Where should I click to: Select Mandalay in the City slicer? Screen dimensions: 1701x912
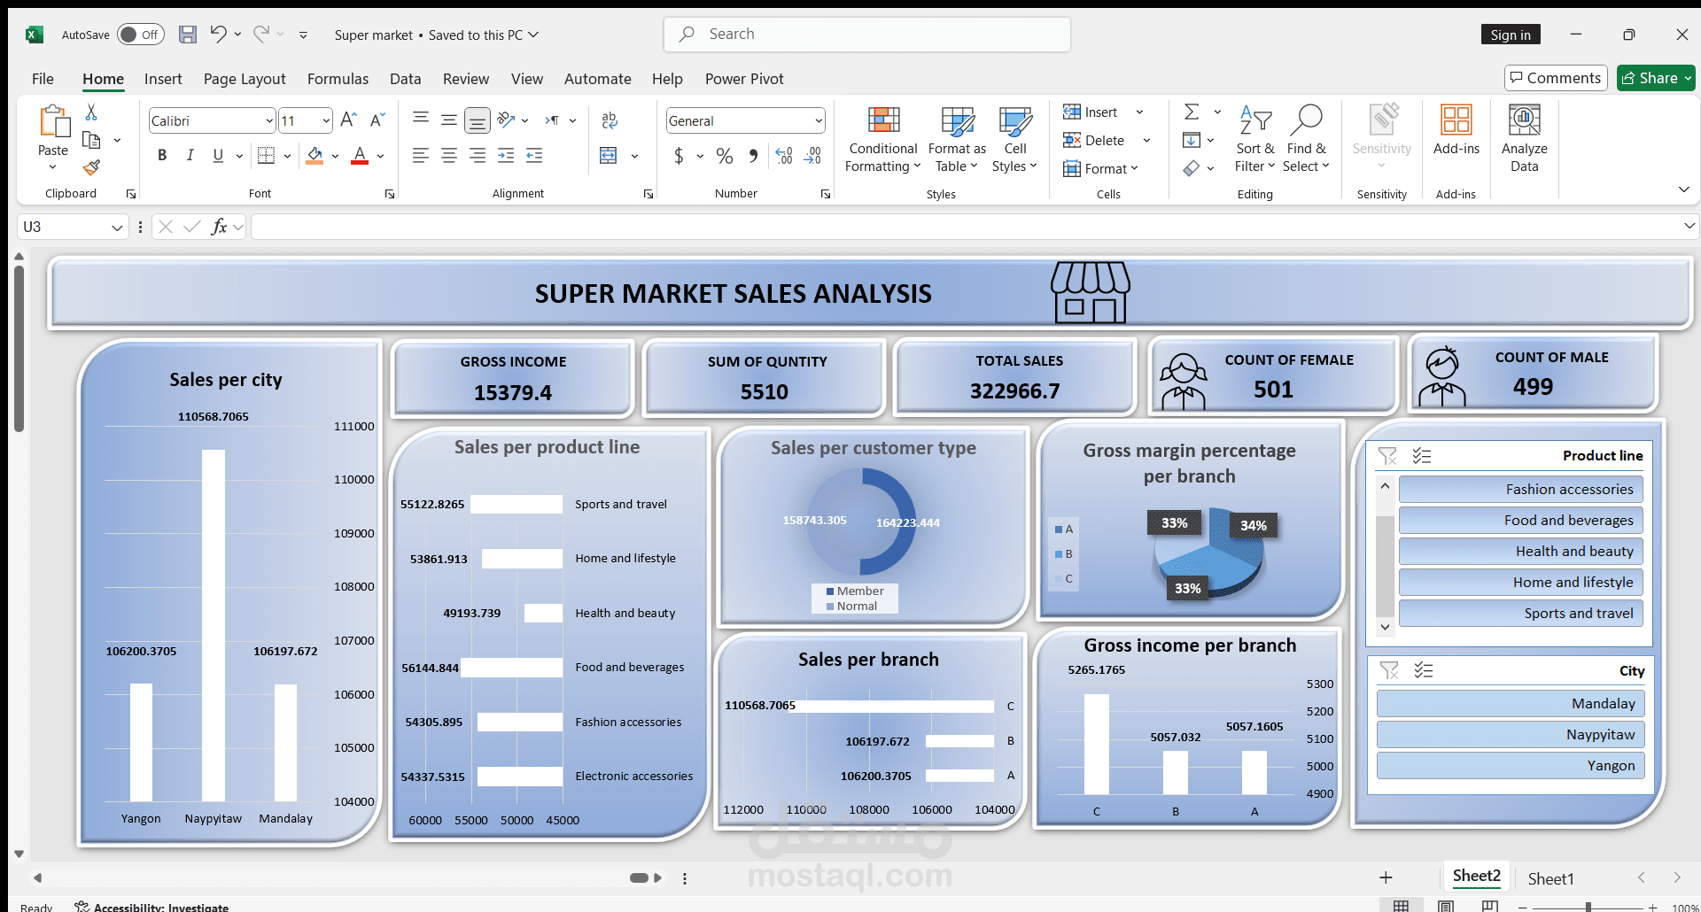click(1511, 703)
